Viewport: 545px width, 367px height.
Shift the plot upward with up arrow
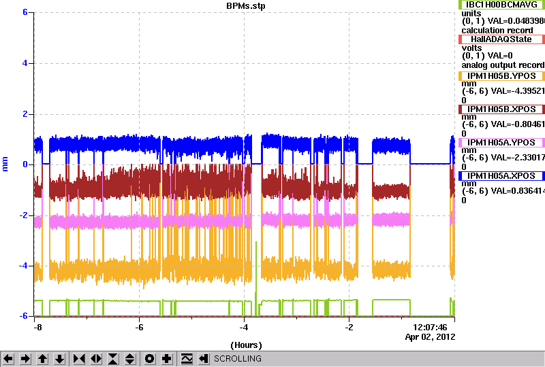click(43, 359)
